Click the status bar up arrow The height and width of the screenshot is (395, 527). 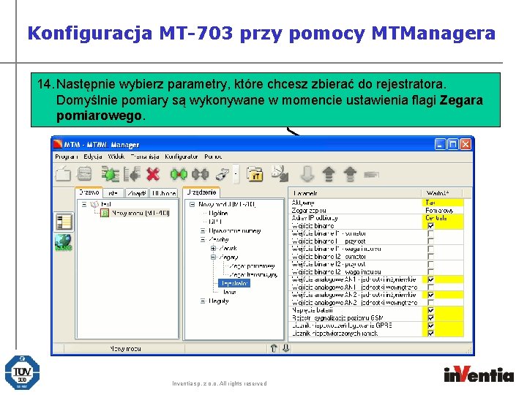[x=274, y=348]
